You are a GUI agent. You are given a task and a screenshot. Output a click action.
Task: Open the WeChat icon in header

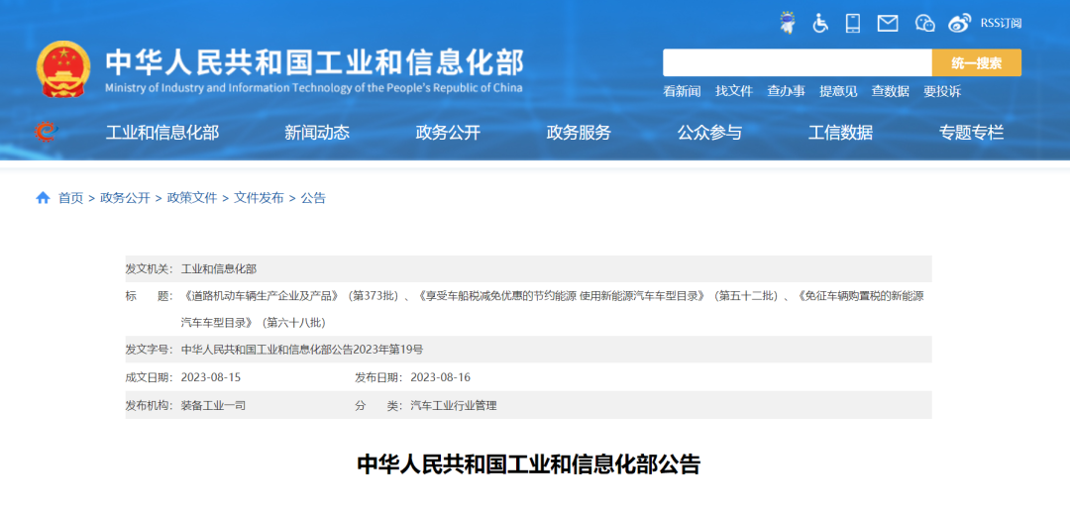pyautogui.click(x=924, y=23)
